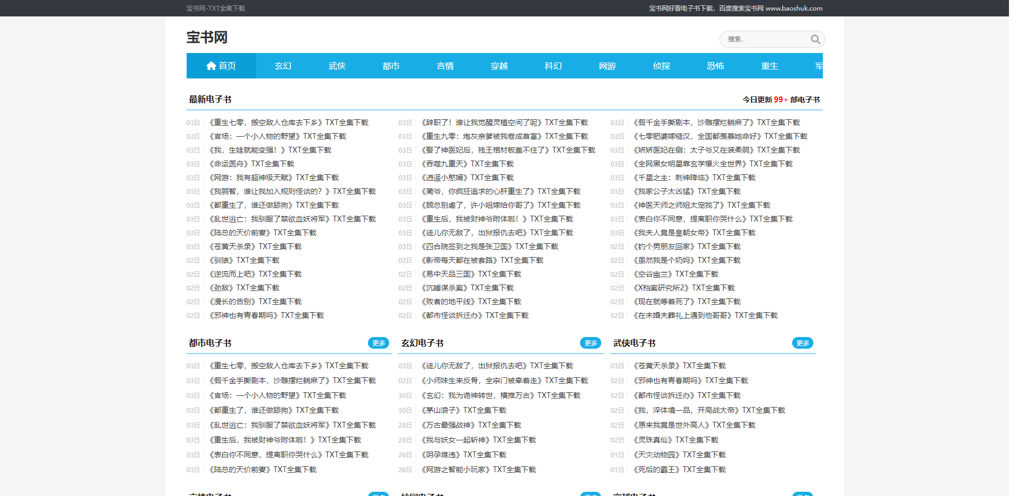Screen dimensions: 1018x496
Task: Open 《网游：我有超神级天赋》 link
Action: click(273, 178)
